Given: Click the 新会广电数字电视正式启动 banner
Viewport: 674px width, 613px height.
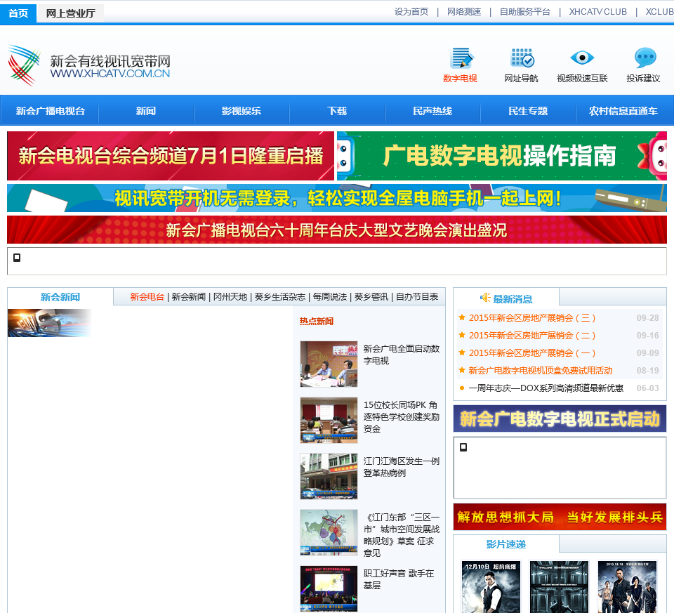Looking at the screenshot, I should click(560, 418).
